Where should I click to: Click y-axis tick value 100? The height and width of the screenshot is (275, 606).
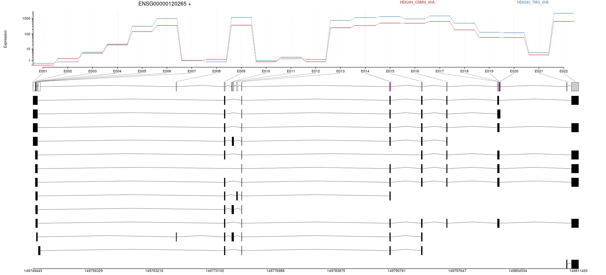(x=27, y=34)
